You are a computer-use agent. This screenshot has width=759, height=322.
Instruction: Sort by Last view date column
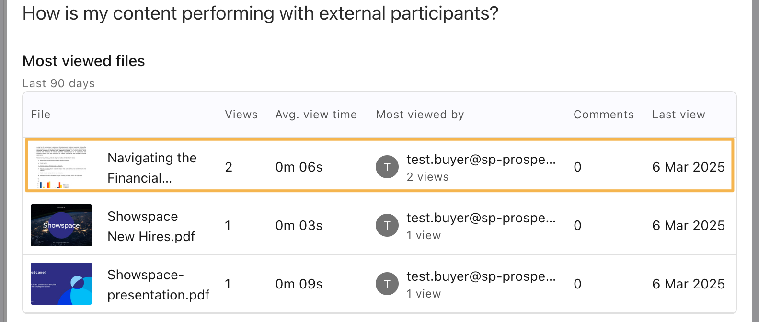pyautogui.click(x=678, y=115)
